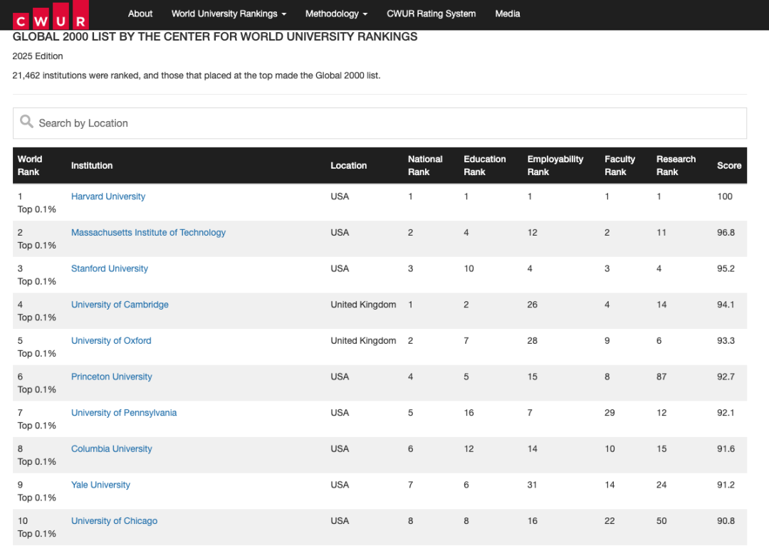Open University of Cambridge link

coord(120,305)
